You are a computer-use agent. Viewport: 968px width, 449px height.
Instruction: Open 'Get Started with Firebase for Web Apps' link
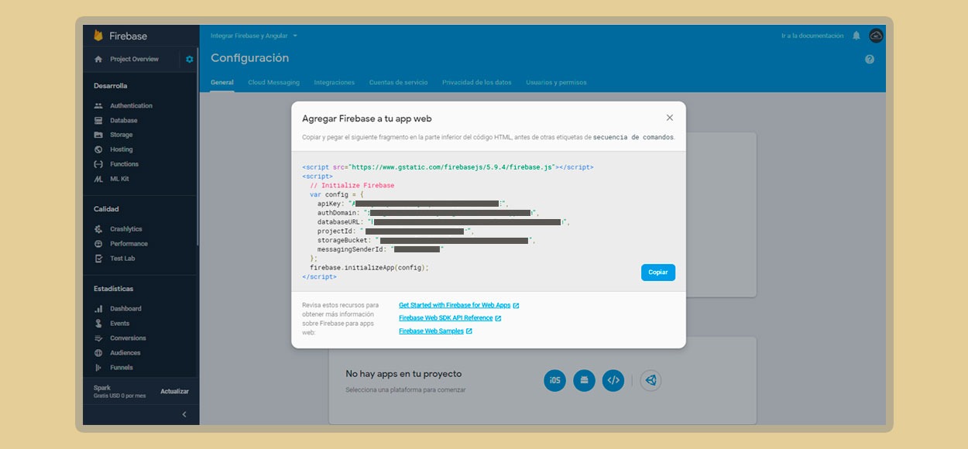click(458, 306)
